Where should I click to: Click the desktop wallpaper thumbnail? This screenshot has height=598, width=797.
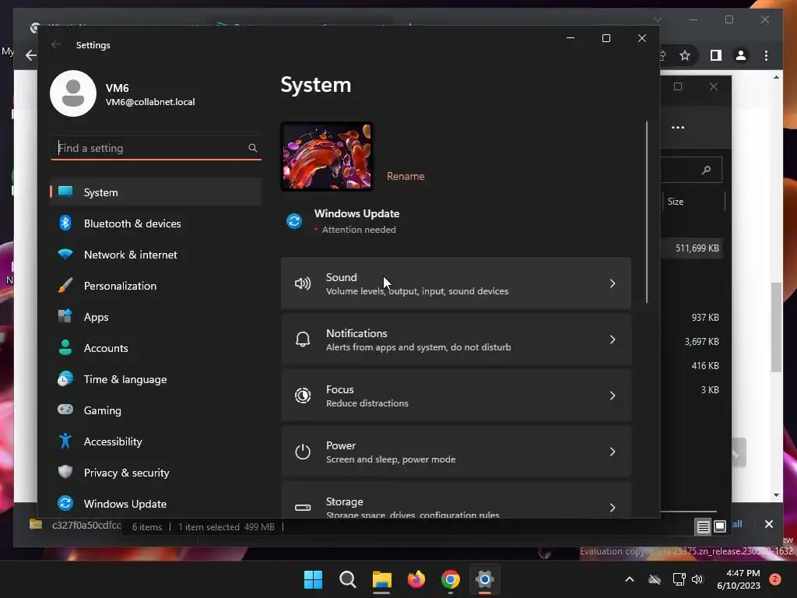pyautogui.click(x=327, y=157)
